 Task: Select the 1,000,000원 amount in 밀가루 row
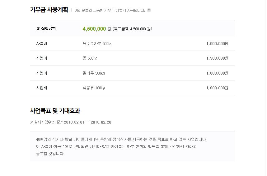pos(217,73)
